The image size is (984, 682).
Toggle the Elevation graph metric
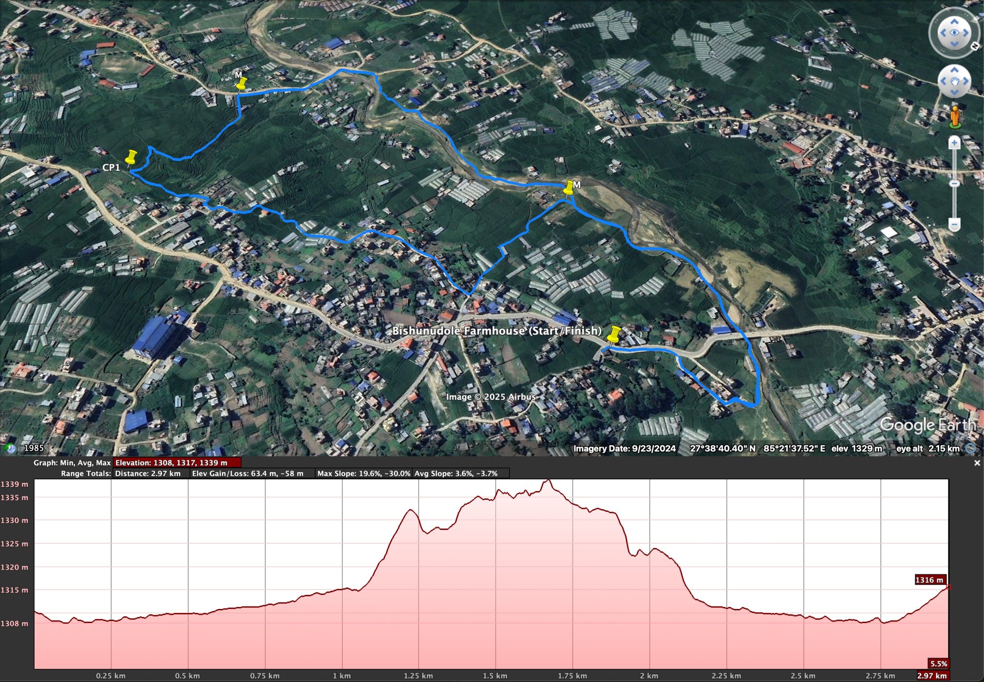176,463
